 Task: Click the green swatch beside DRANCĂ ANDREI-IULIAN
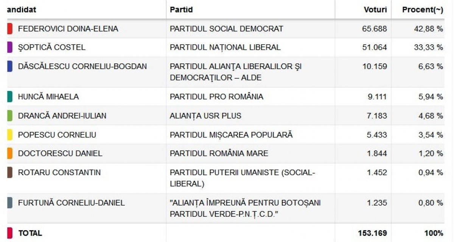click(9, 116)
